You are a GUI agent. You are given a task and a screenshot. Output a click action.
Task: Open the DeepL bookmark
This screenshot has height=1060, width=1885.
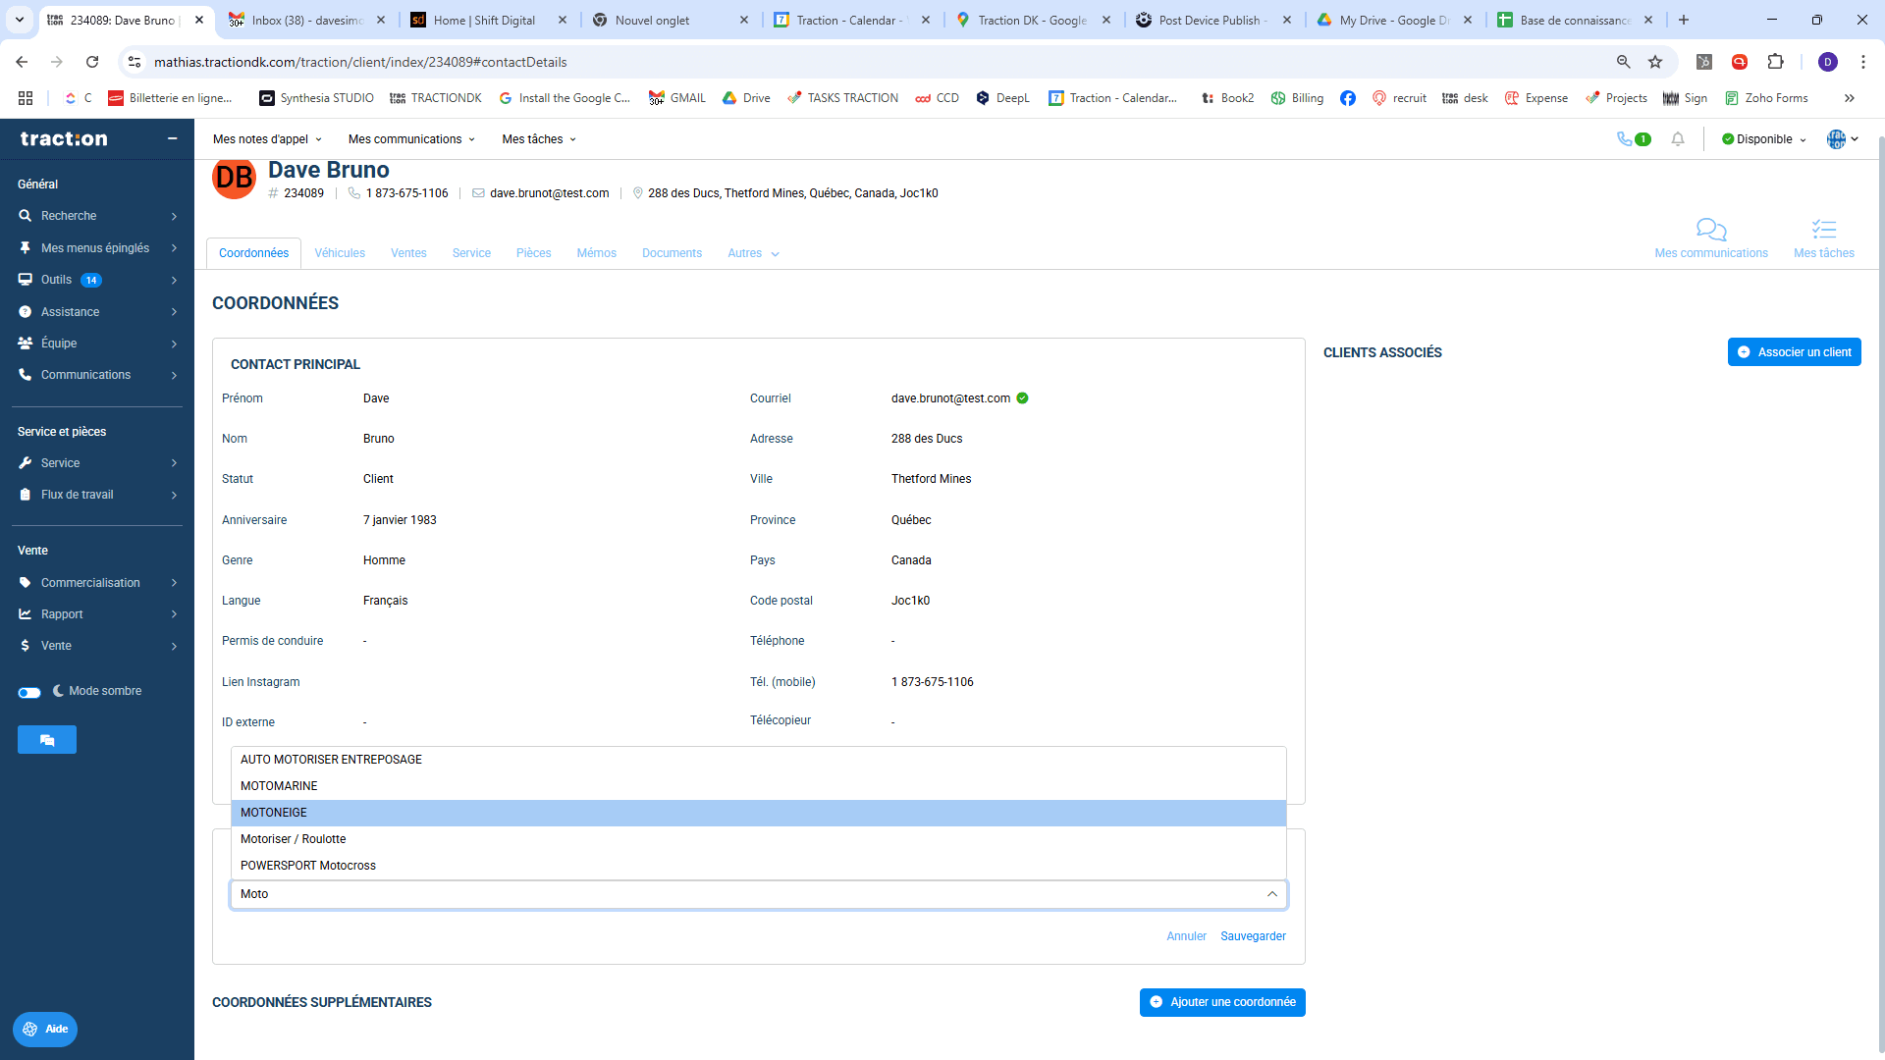pyautogui.click(x=1002, y=98)
